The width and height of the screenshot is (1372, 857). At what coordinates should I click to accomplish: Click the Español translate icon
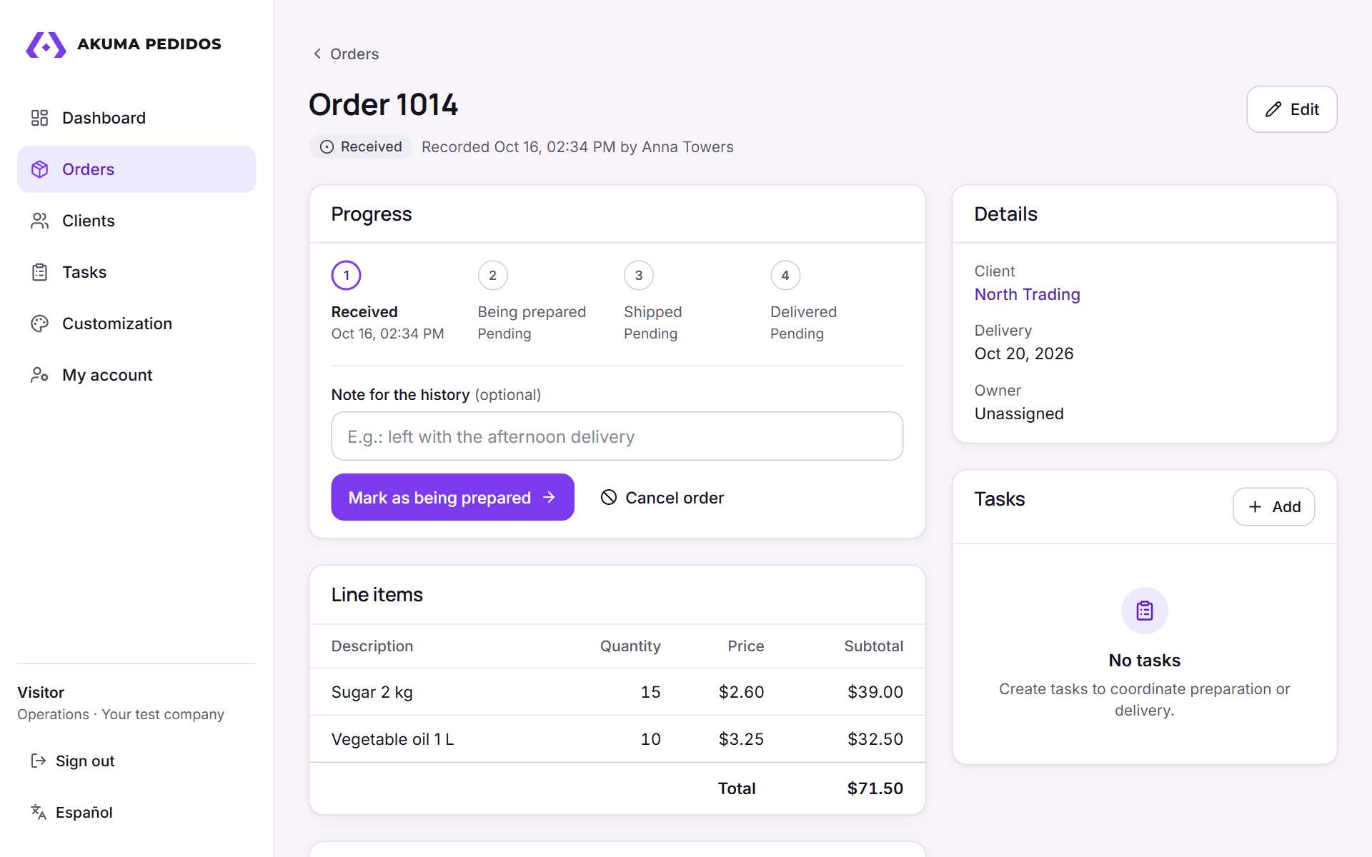point(39,812)
